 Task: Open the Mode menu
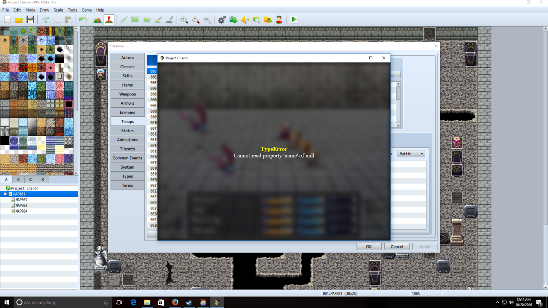click(30, 10)
